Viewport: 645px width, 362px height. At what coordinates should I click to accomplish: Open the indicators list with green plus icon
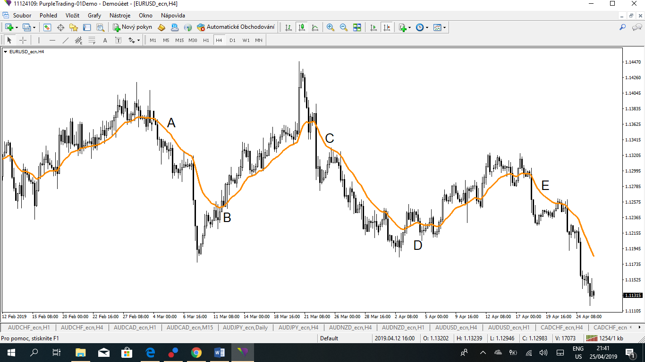click(x=403, y=27)
